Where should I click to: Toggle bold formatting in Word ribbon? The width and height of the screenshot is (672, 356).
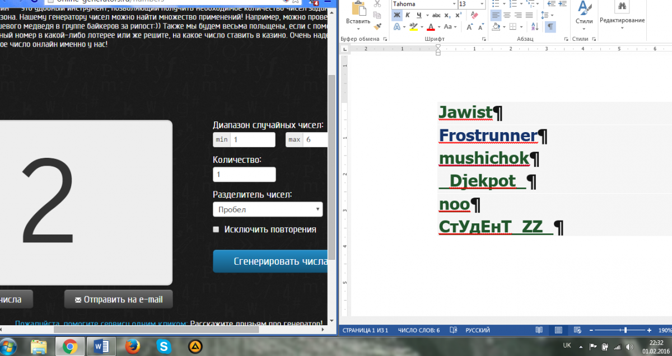pos(396,15)
